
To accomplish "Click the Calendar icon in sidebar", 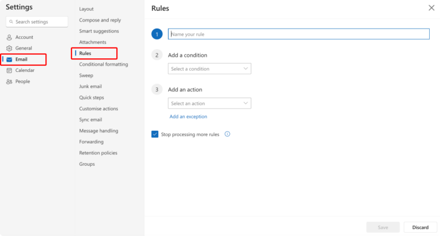I will tap(9, 70).
